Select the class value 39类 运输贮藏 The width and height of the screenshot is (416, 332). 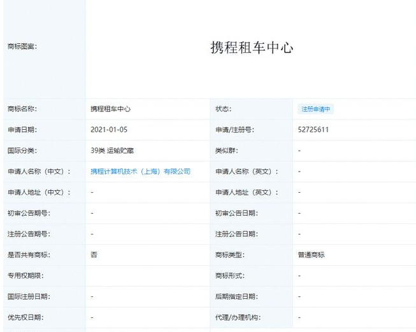[112, 151]
